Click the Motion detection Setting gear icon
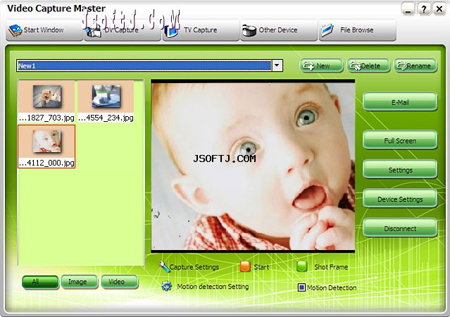The image size is (450, 317). tap(166, 286)
